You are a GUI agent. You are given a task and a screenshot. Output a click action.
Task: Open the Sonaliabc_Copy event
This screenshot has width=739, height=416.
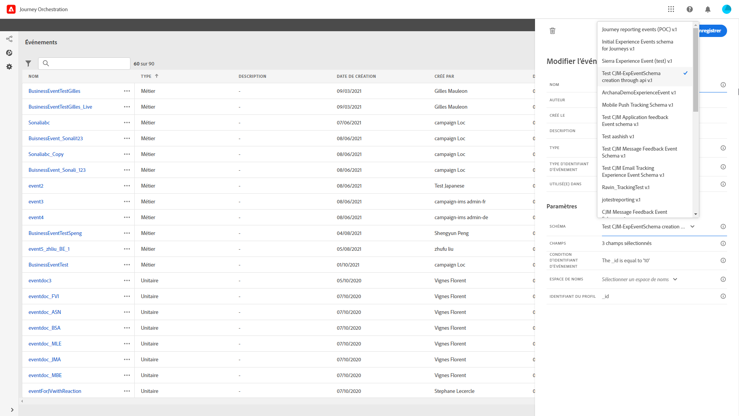pyautogui.click(x=46, y=154)
